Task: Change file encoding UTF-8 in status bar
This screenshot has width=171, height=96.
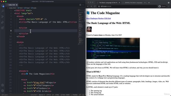Action: tap(49, 95)
